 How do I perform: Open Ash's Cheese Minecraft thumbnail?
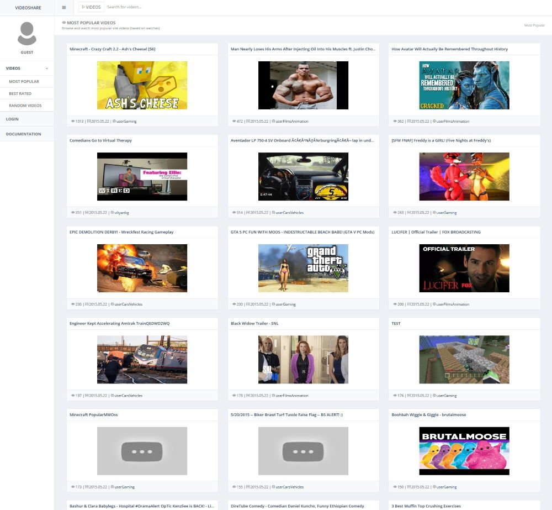point(142,85)
